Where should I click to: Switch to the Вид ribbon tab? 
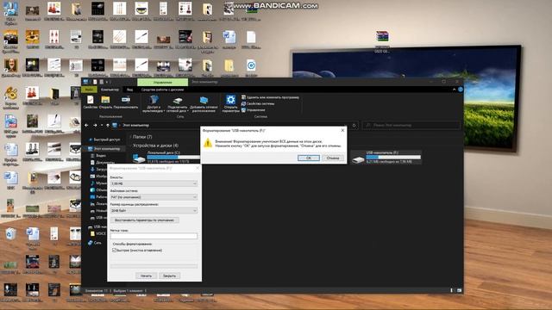[129, 90]
